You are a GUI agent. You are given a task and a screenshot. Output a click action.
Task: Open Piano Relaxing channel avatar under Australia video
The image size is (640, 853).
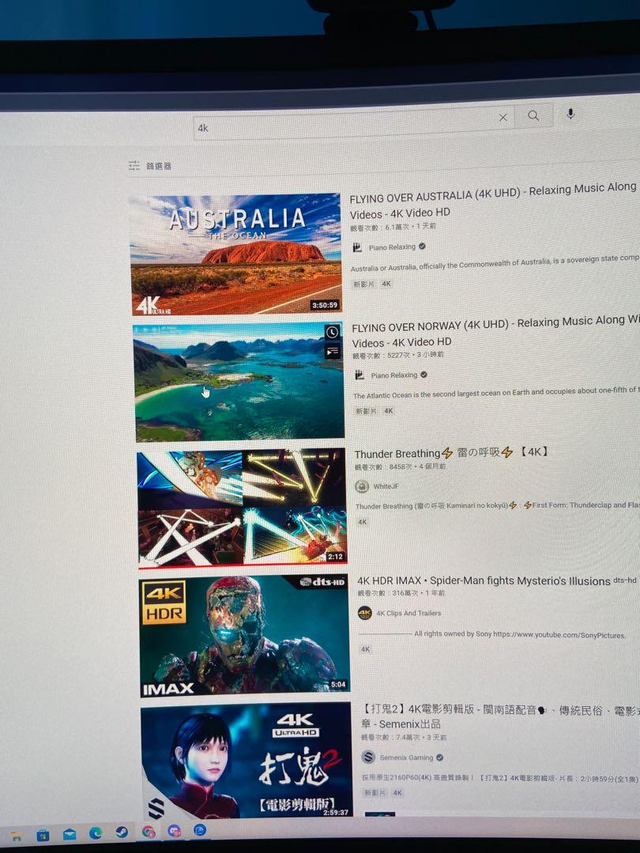[357, 247]
